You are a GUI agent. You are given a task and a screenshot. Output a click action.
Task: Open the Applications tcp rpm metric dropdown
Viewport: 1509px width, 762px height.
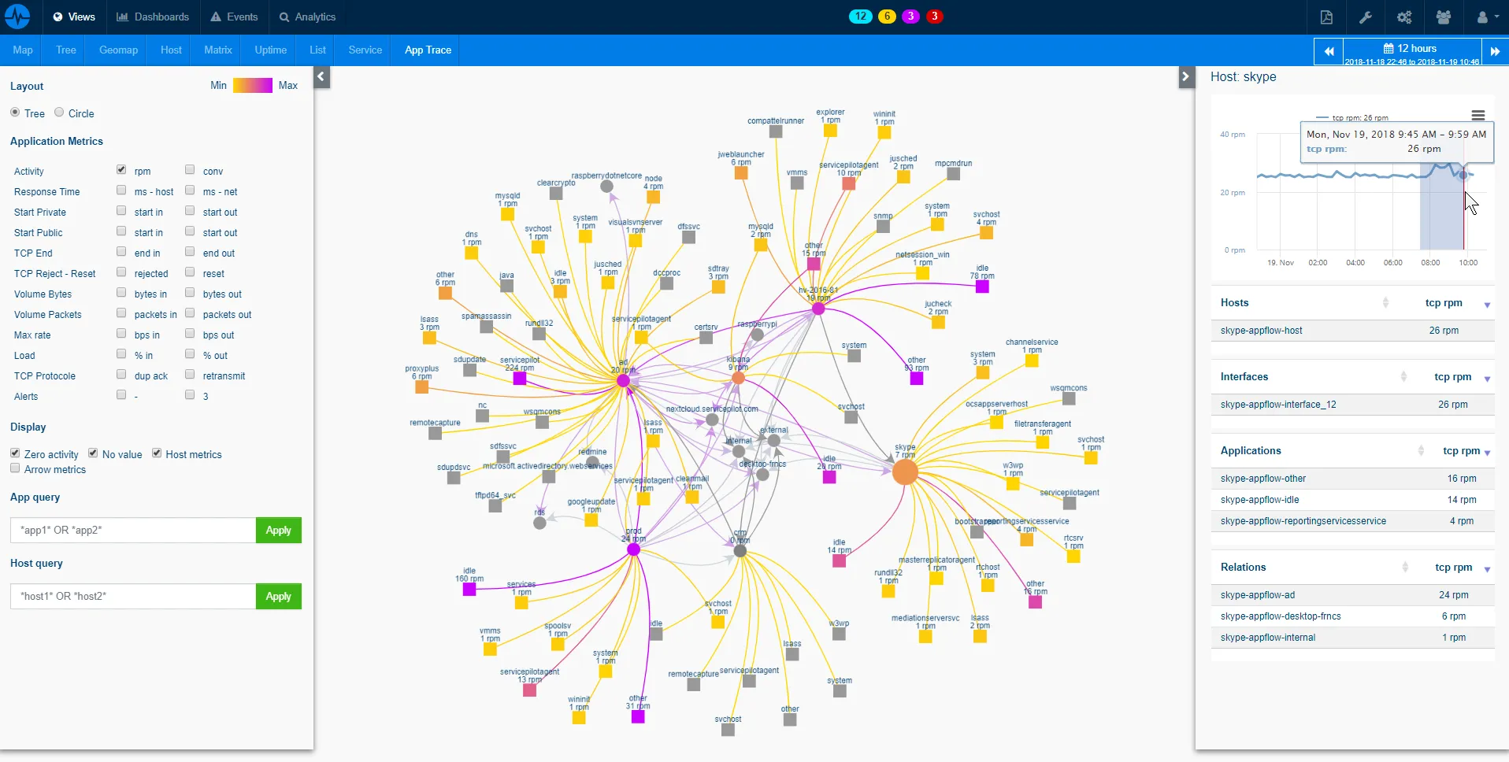1487,453
